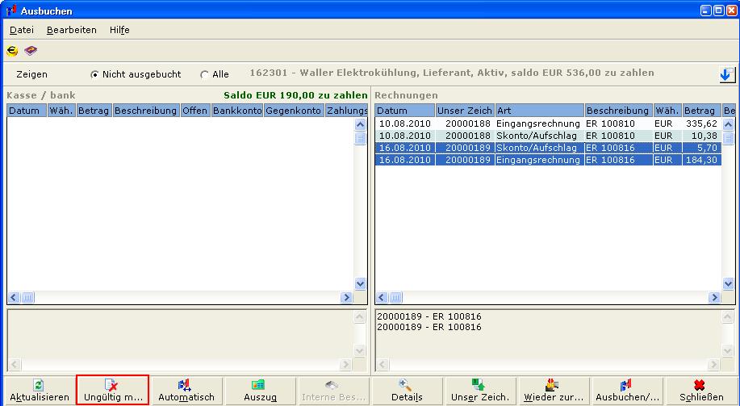Image resolution: width=740 pixels, height=406 pixels.
Task: Click scroll down arrow in Kasse / bank list
Action: (x=360, y=284)
